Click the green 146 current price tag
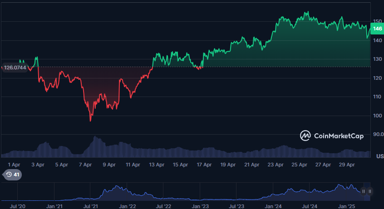384x209 pixels. click(x=377, y=29)
